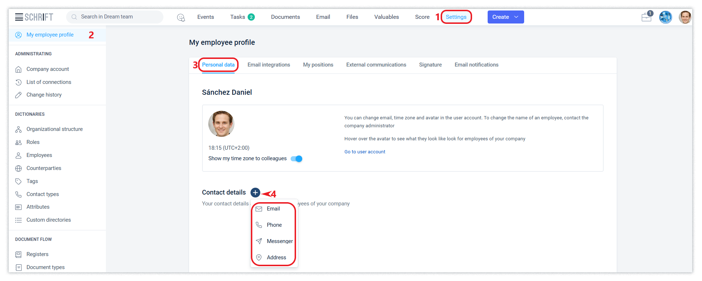Click the Tags label icon in sidebar
This screenshot has height=281, width=702.
pos(18,182)
